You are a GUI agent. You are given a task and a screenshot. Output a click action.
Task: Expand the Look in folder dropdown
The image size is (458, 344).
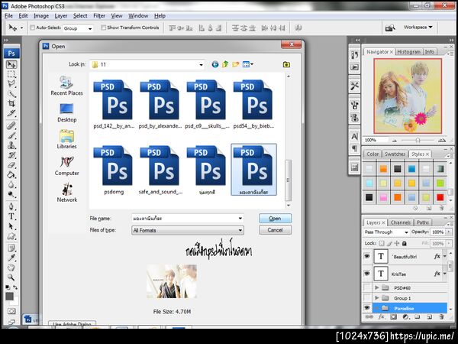pyautogui.click(x=202, y=65)
